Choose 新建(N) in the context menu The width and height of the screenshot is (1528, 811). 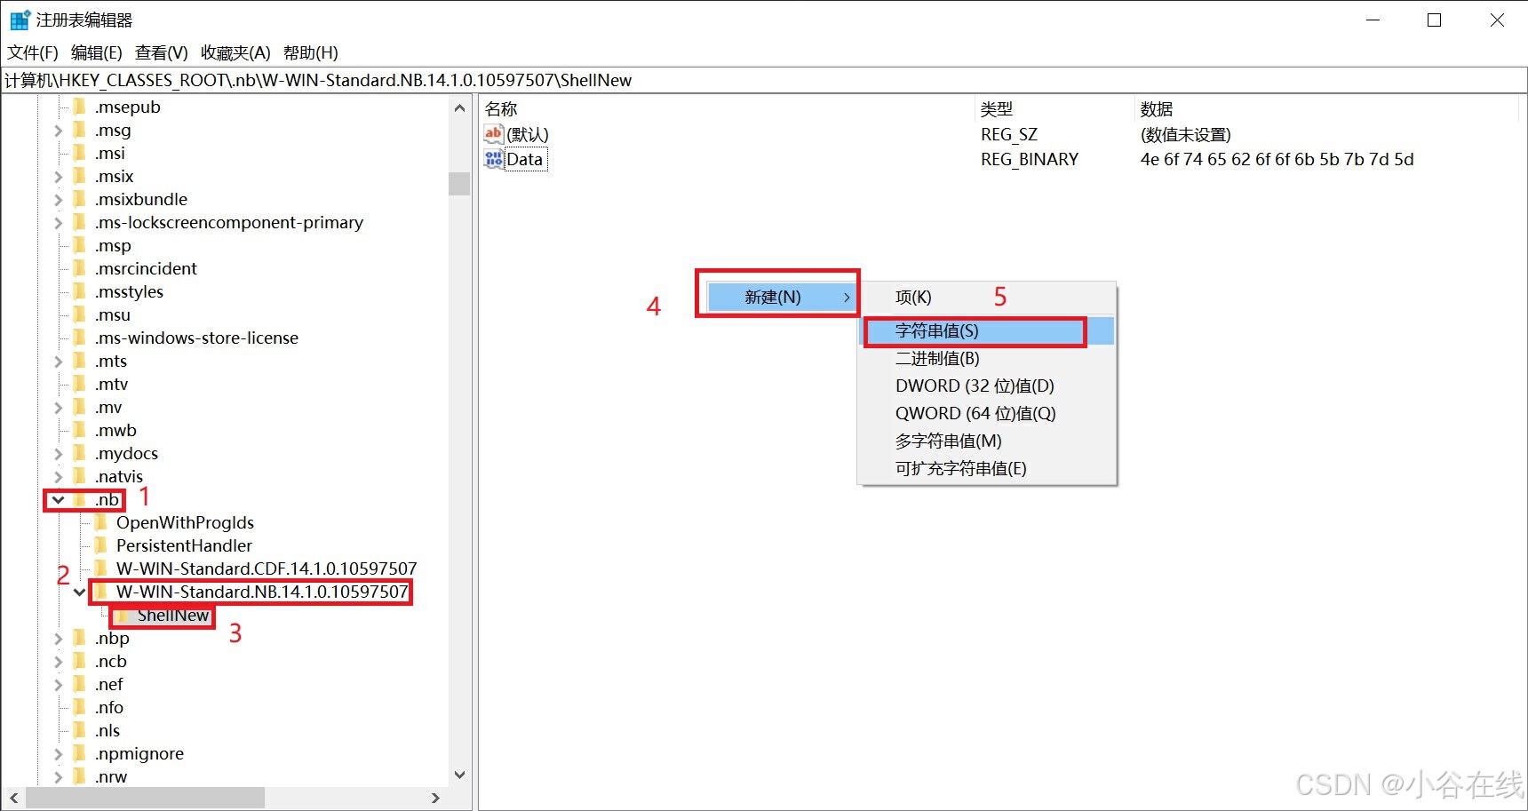click(783, 297)
